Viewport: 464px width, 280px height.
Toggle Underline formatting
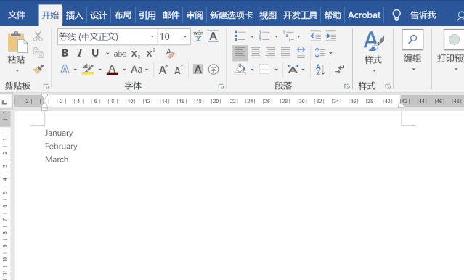pos(95,53)
